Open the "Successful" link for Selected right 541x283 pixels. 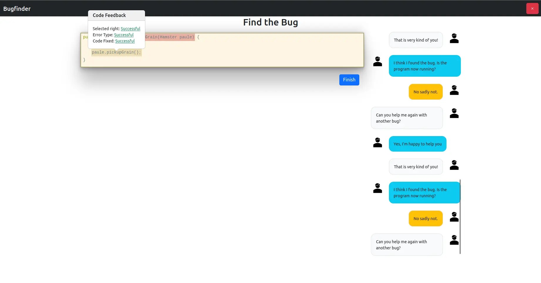(x=130, y=29)
